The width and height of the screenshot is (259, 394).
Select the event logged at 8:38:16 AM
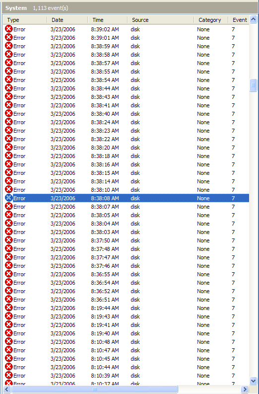pos(126,164)
